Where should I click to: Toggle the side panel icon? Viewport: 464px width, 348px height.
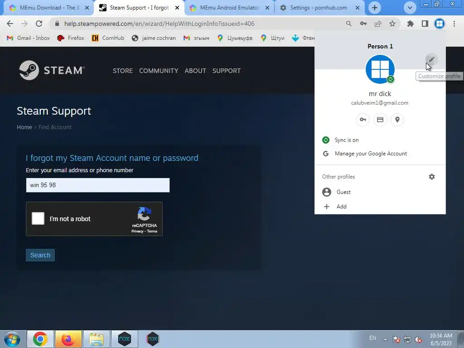[x=425, y=24]
